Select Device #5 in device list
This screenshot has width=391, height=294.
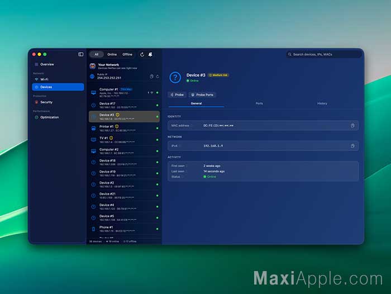click(x=124, y=217)
